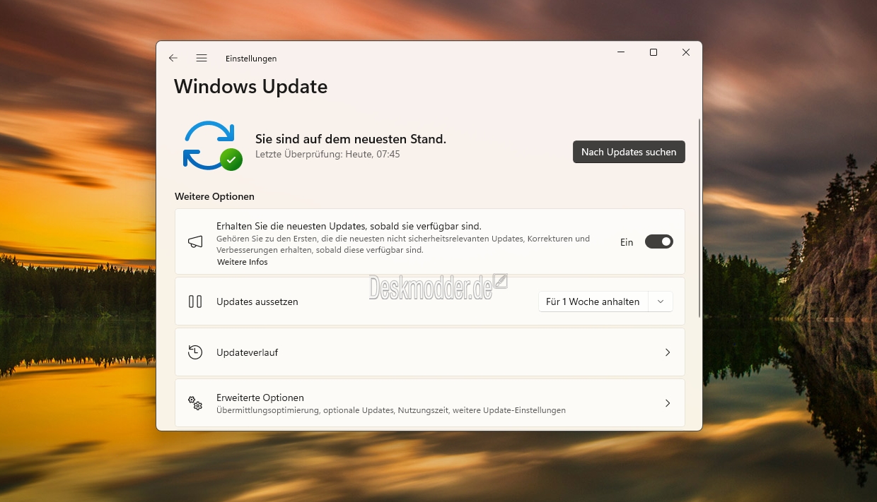Click the history clock icon
The width and height of the screenshot is (877, 502).
pyautogui.click(x=195, y=352)
